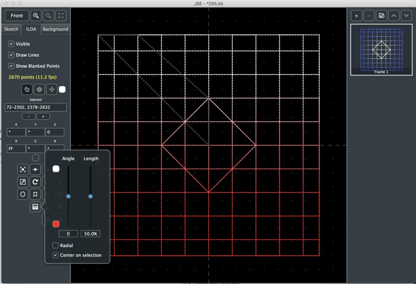416x284 pixels.
Task: Move frame up with chevron button
Action: tap(394, 16)
